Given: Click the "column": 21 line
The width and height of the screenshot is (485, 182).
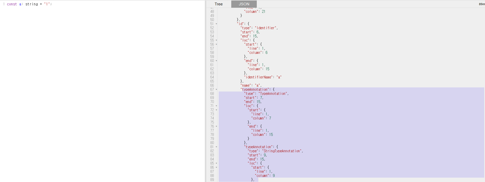Looking at the screenshot, I should (254, 12).
